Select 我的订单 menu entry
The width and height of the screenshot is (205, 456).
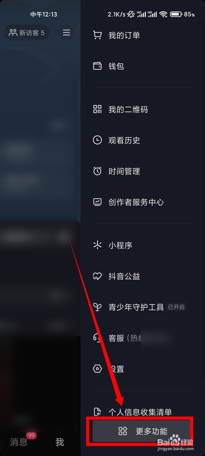point(142,35)
